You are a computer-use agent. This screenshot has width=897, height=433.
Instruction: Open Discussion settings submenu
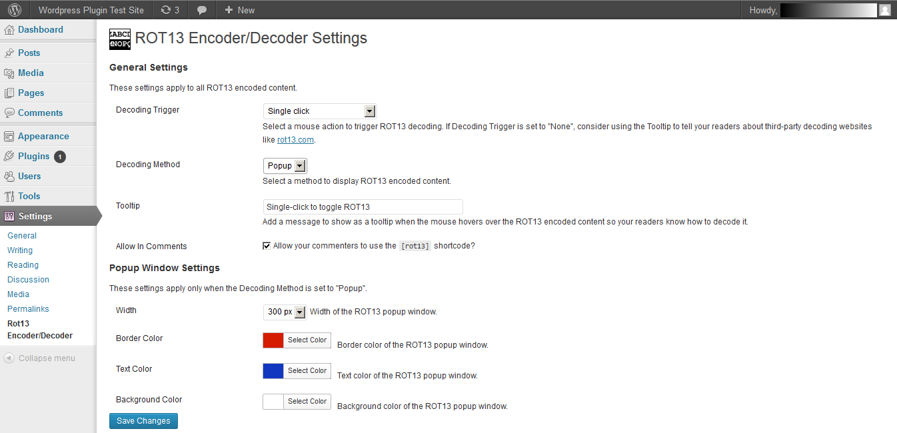coord(28,280)
